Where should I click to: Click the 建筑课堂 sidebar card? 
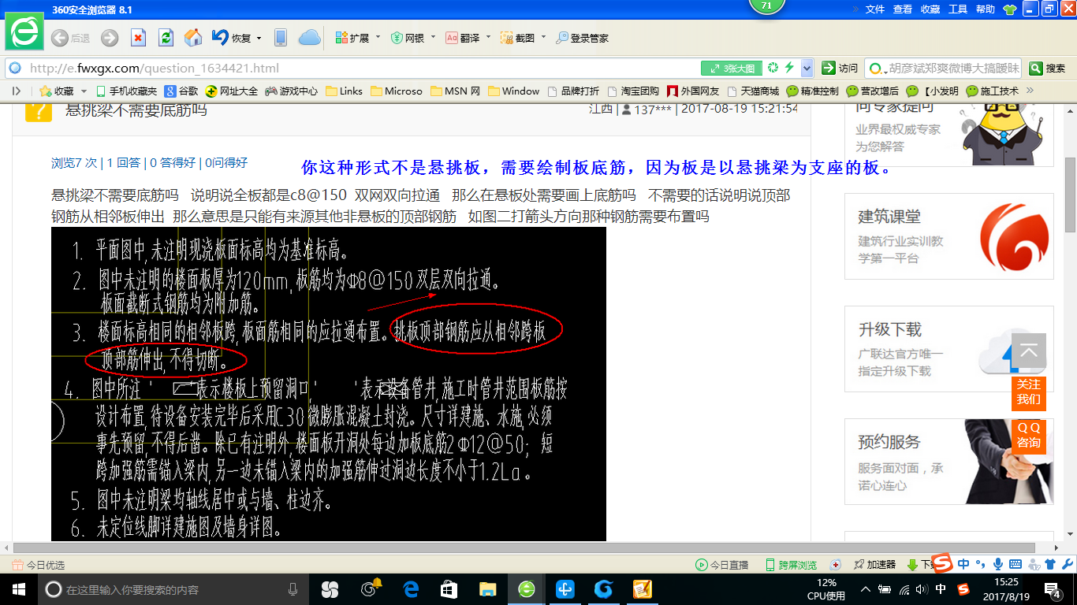tap(948, 236)
